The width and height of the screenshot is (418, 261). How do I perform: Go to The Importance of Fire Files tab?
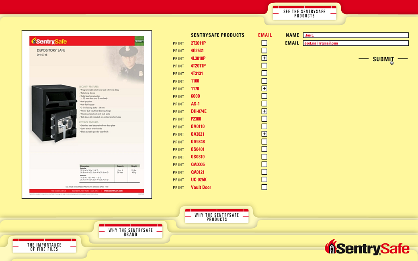(45, 247)
